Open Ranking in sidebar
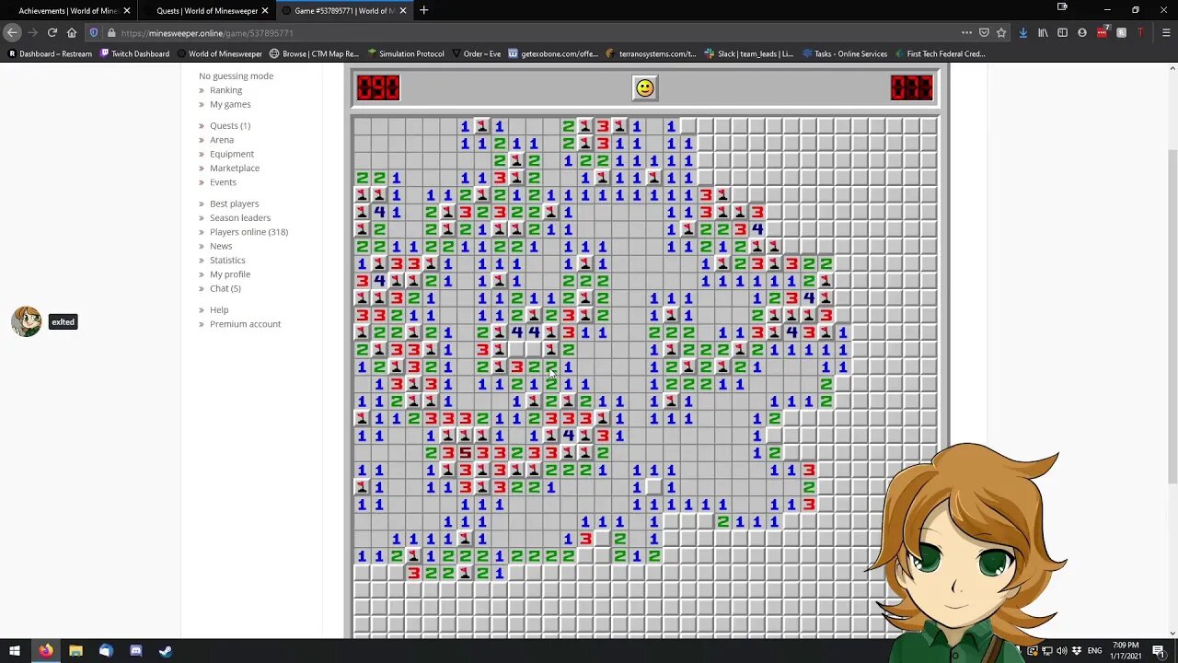Image resolution: width=1178 pixels, height=663 pixels. point(225,90)
